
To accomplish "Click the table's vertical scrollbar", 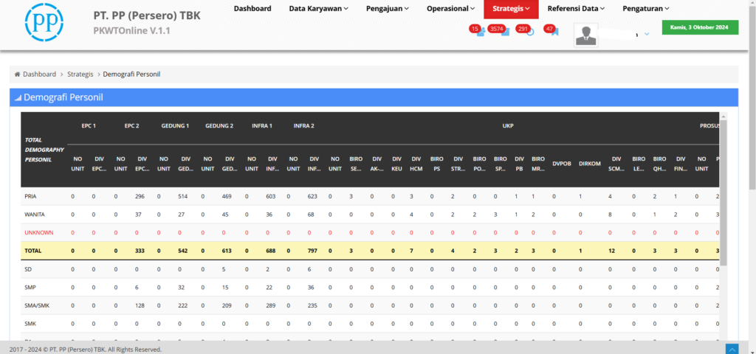I will point(723,192).
